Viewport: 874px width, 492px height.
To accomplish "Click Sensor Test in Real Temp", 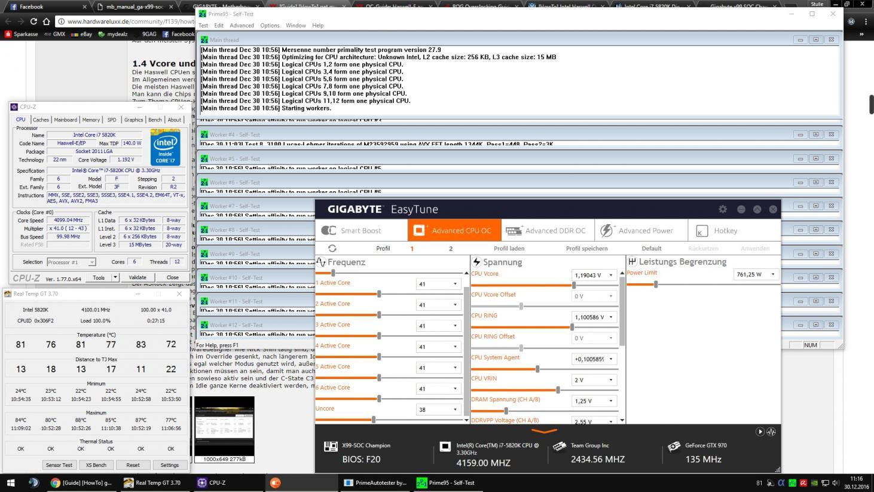I will click(x=59, y=465).
